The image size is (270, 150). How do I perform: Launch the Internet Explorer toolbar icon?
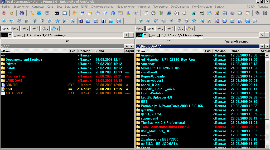(169, 13)
